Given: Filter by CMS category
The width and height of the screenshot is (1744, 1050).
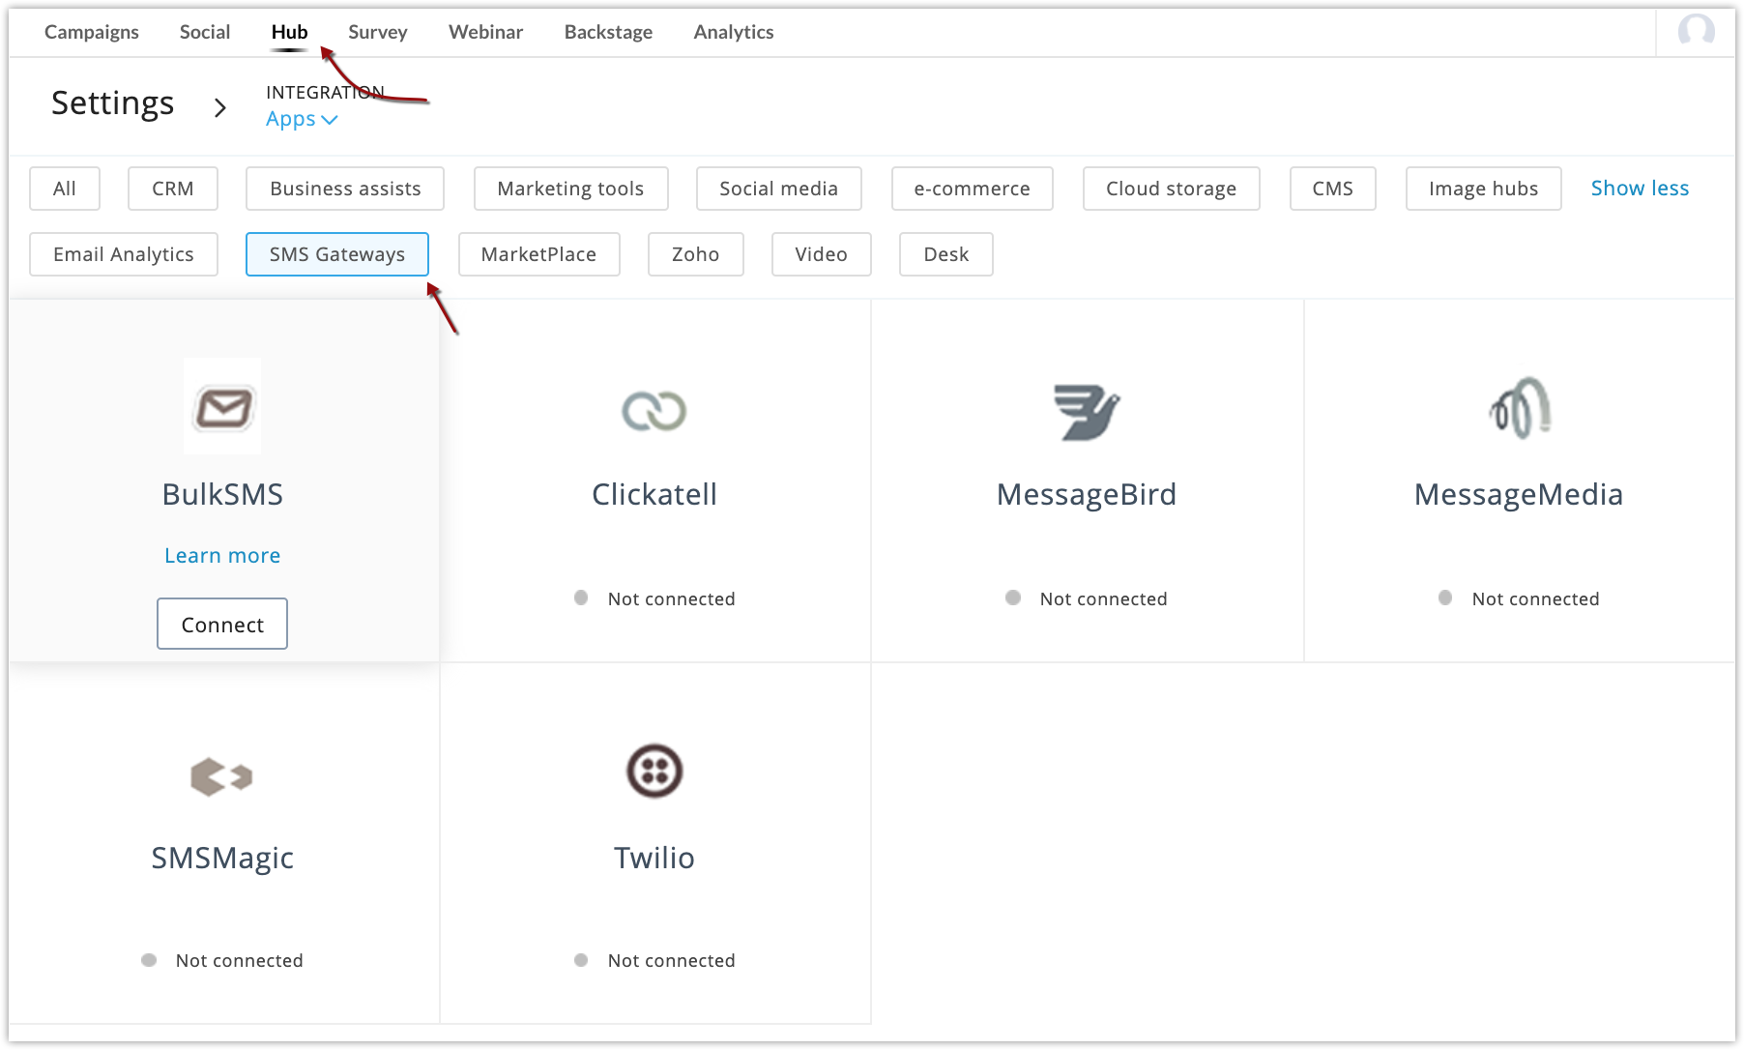Looking at the screenshot, I should point(1332,189).
